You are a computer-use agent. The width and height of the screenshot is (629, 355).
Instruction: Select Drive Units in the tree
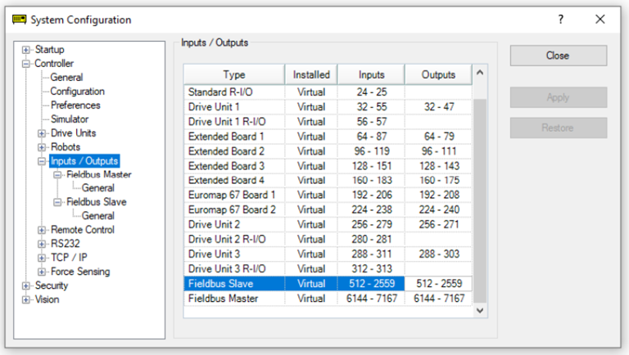point(74,133)
